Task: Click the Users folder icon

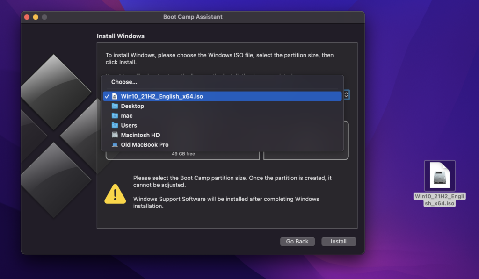Action: coord(115,125)
